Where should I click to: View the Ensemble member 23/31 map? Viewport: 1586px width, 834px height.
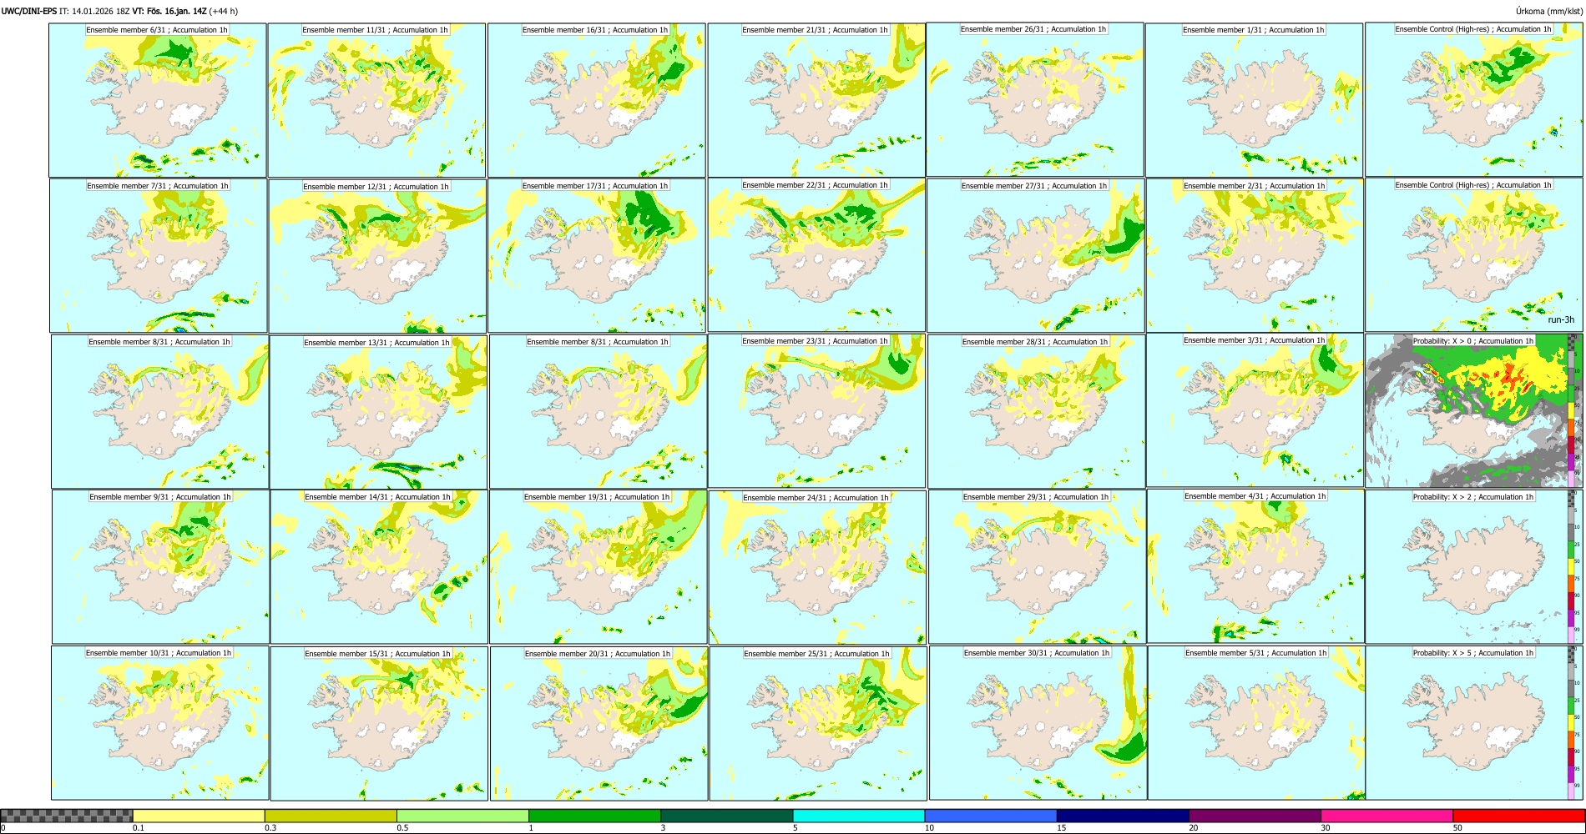point(816,411)
